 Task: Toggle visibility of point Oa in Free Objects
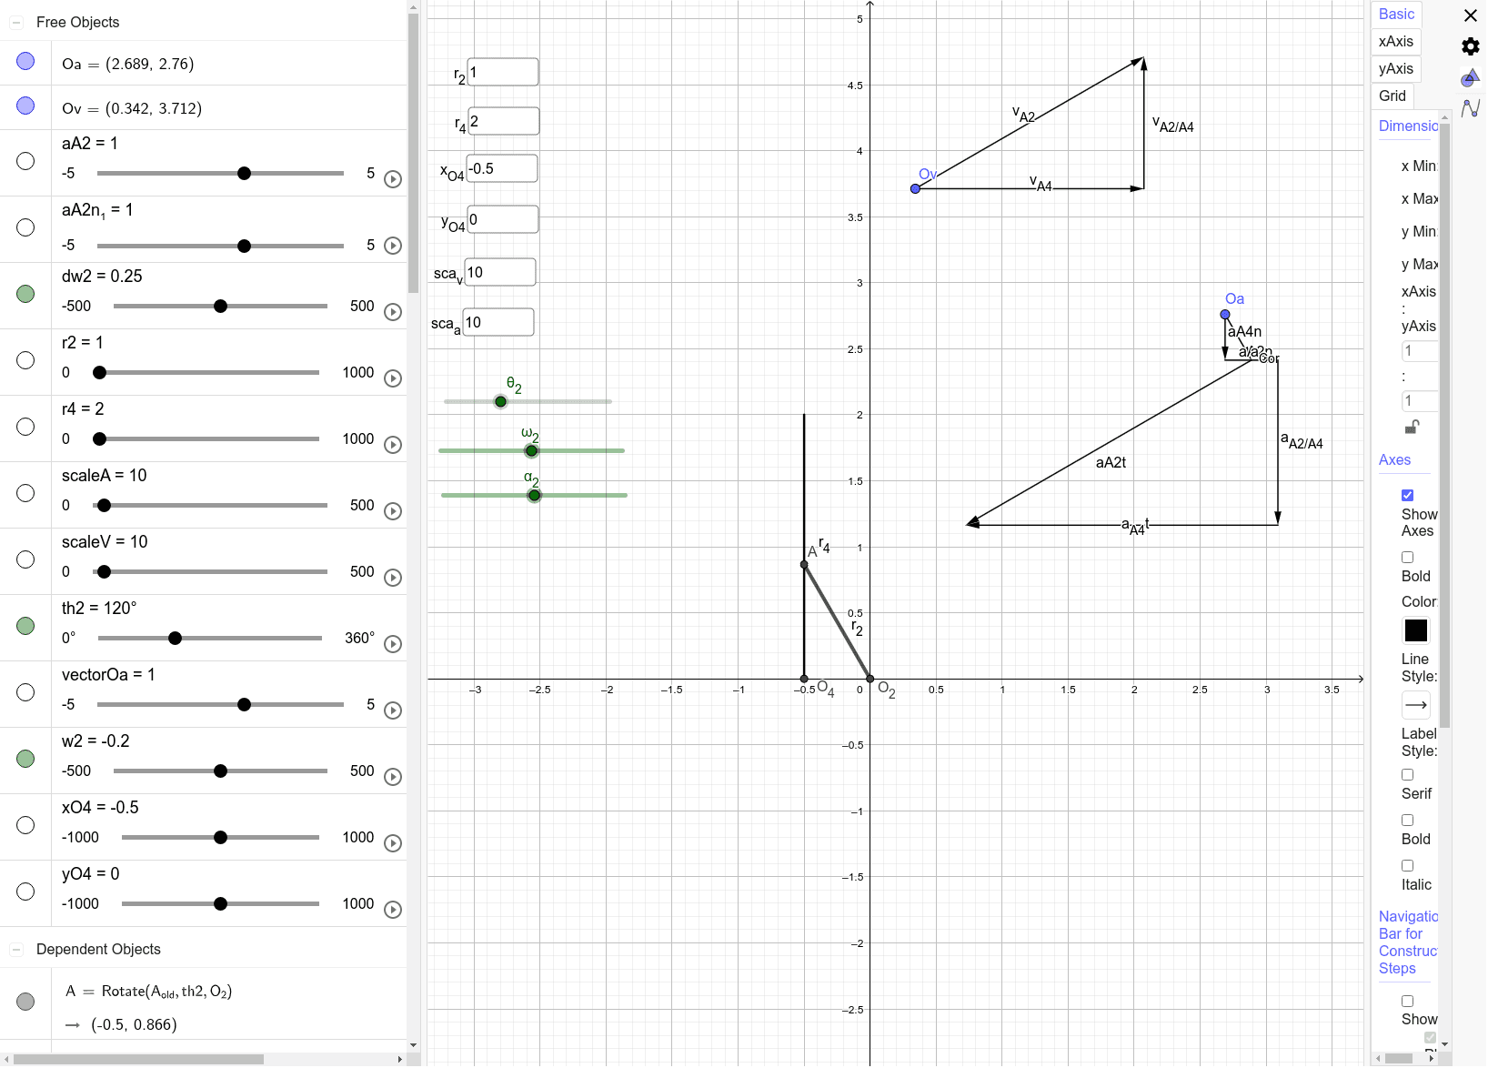pyautogui.click(x=25, y=61)
